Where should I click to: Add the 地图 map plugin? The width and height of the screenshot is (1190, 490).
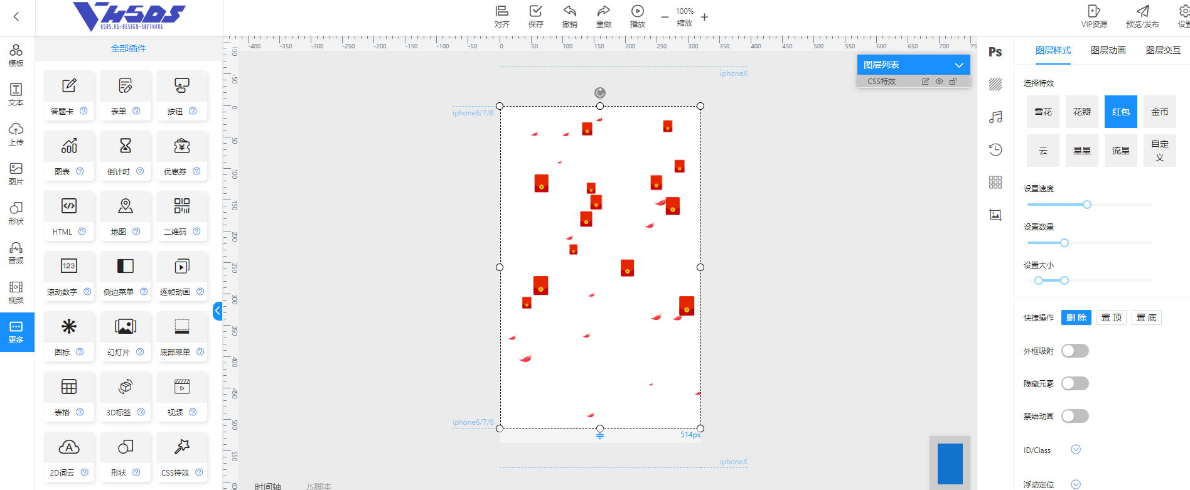coord(126,216)
